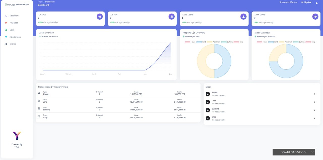Click the For Sale home icon
This screenshot has height=160, width=323.
coord(100,17)
